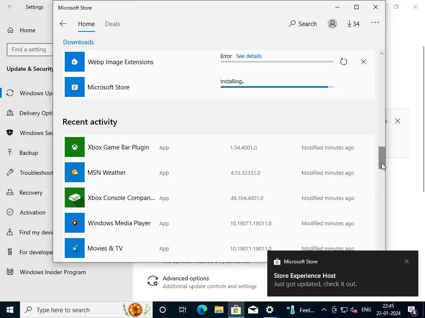Open Cortana from the taskbar
The image size is (425, 318).
tap(163, 310)
